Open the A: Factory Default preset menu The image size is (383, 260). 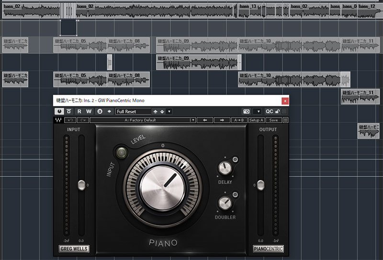(x=143, y=120)
